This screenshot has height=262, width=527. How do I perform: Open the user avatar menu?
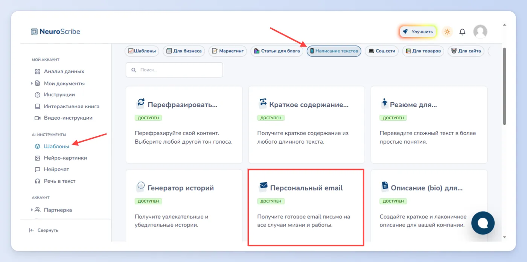(x=480, y=32)
